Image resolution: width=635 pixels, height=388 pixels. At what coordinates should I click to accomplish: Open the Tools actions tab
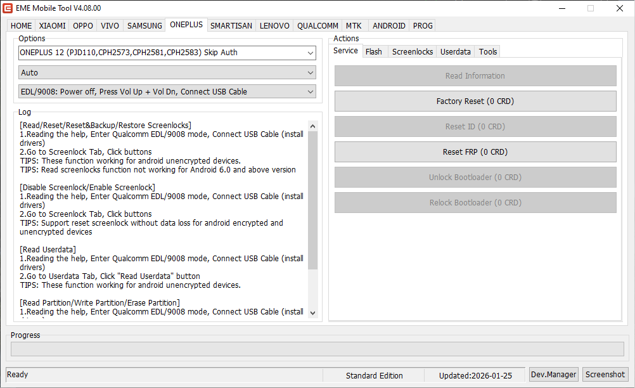pos(488,52)
